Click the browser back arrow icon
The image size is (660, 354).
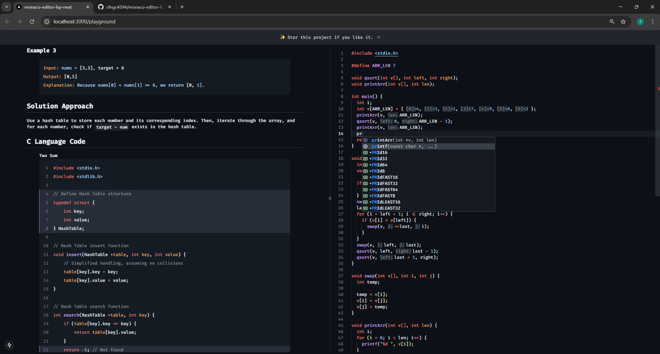[7, 22]
